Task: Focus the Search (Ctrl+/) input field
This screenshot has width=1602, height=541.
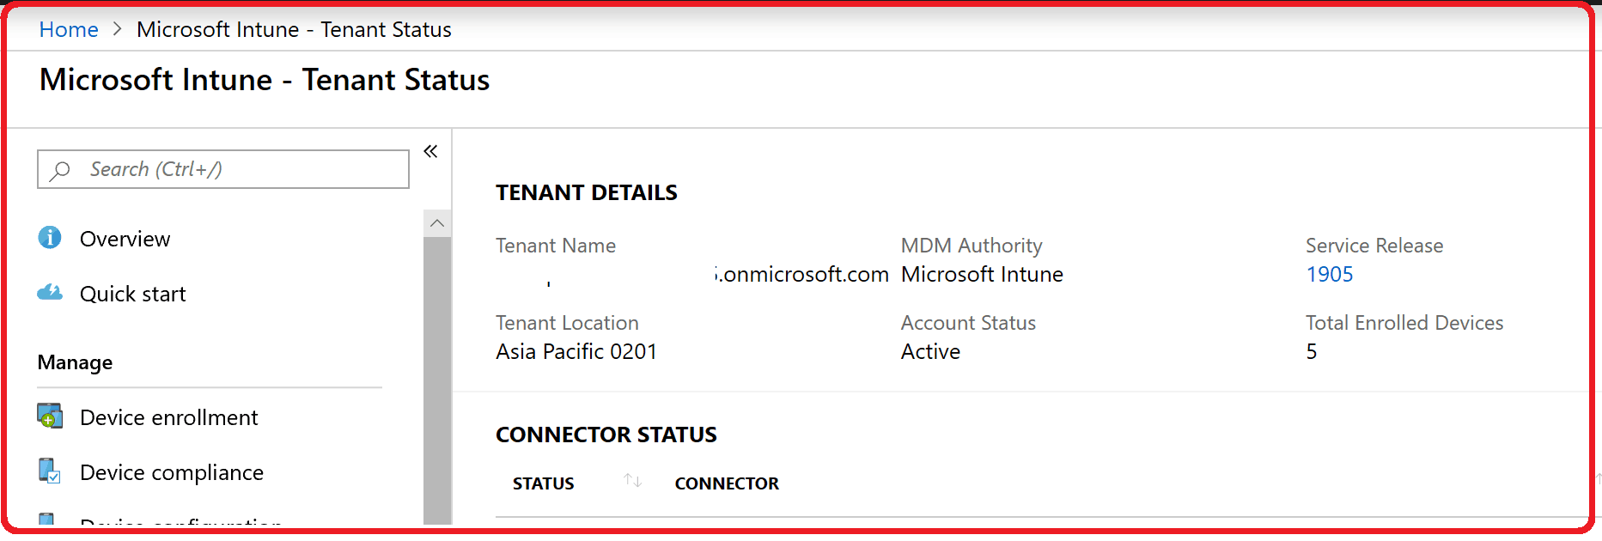Action: coord(223,169)
